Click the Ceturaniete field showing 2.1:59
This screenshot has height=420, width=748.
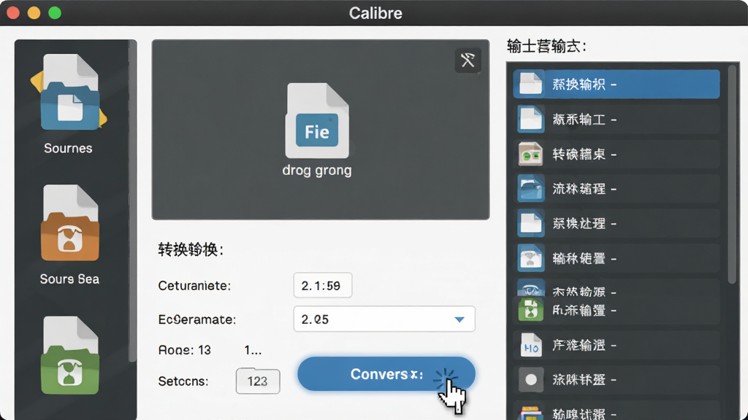click(323, 285)
